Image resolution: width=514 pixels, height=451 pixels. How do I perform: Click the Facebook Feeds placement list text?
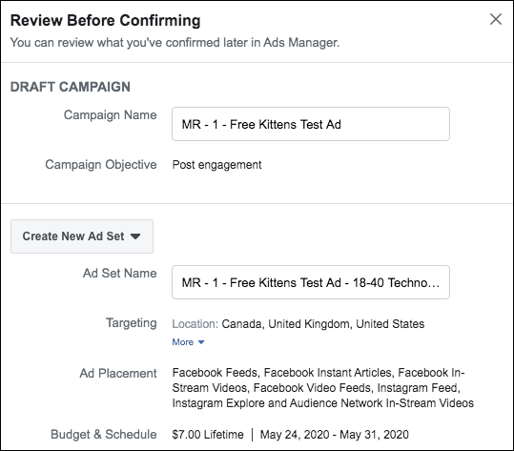click(x=323, y=388)
